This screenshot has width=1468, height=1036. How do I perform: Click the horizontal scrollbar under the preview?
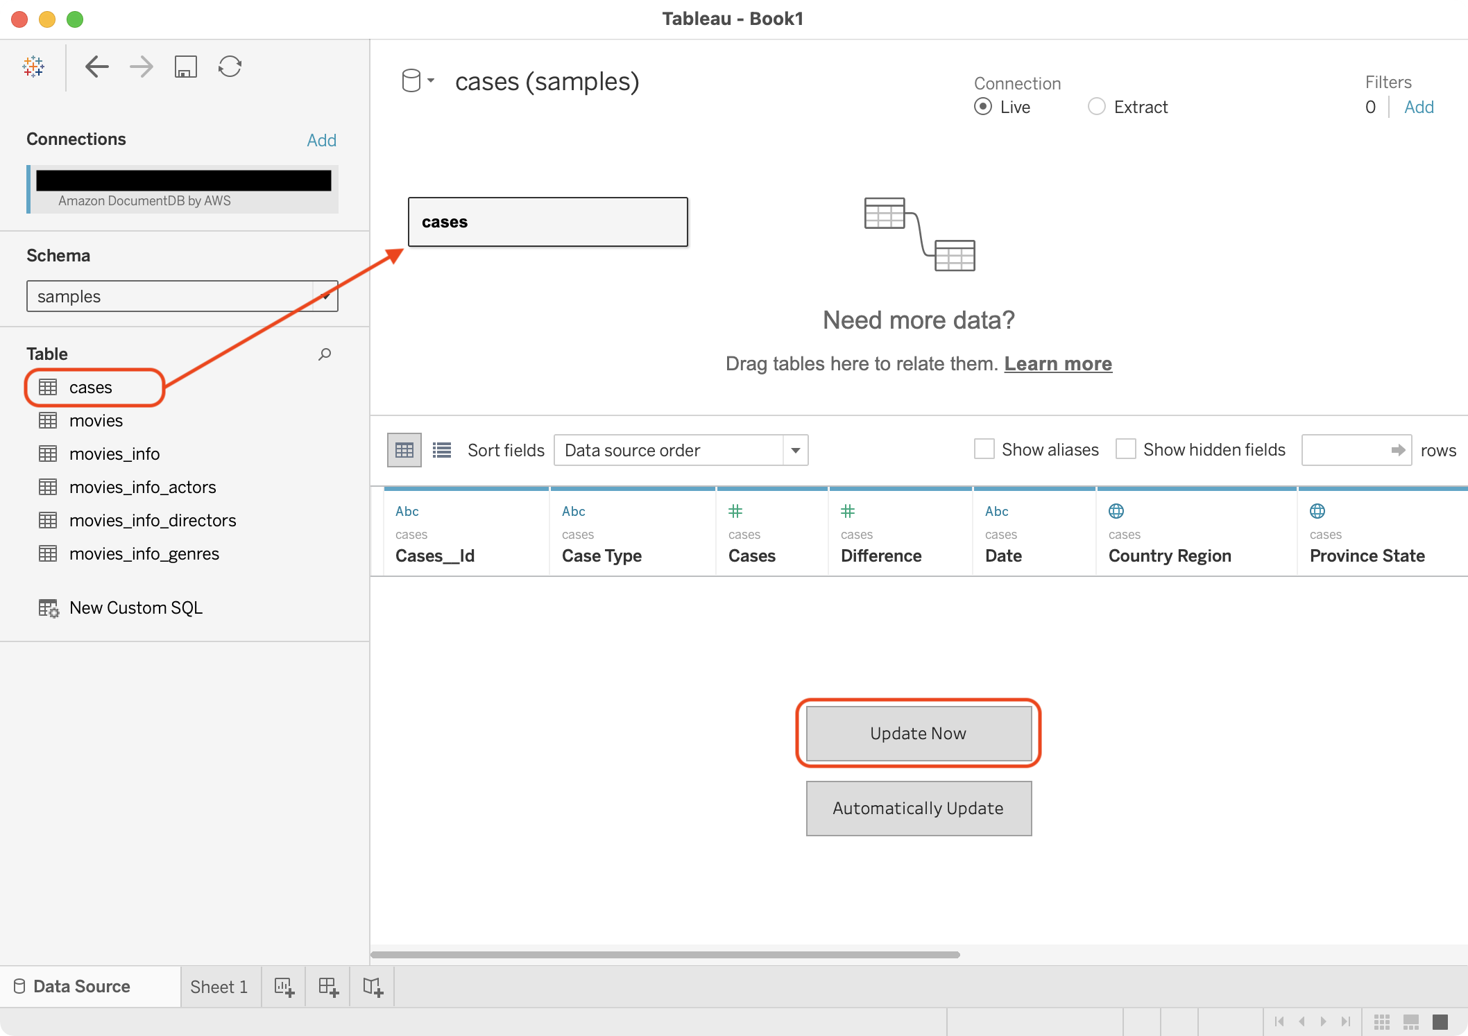click(x=665, y=955)
